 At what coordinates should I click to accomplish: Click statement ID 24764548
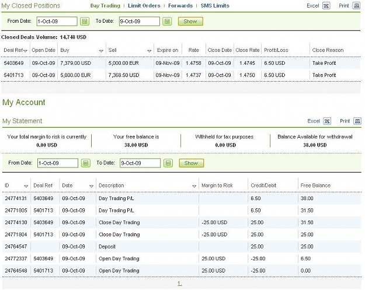(x=16, y=271)
